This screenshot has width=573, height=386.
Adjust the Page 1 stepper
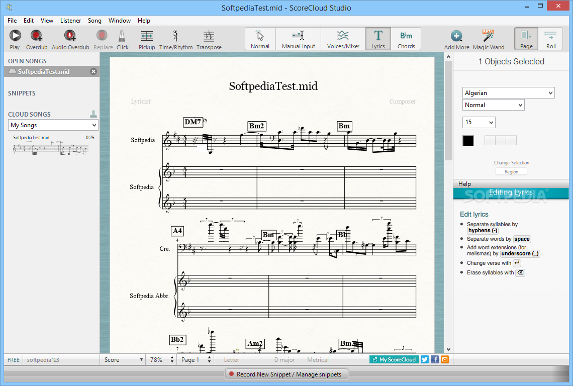[209, 360]
